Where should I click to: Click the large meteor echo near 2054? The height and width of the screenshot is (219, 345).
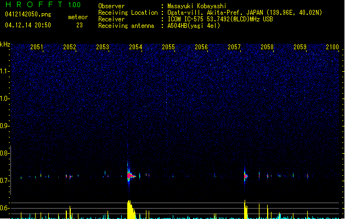coord(130,175)
